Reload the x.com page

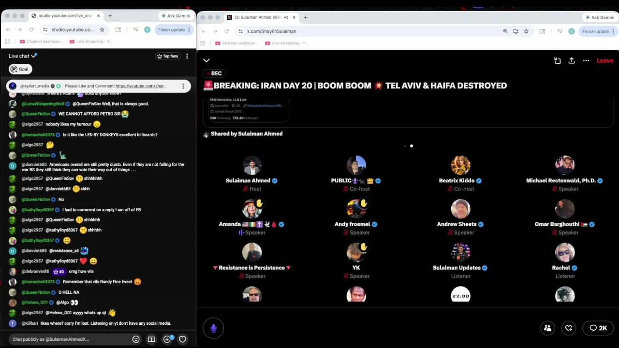click(x=227, y=31)
